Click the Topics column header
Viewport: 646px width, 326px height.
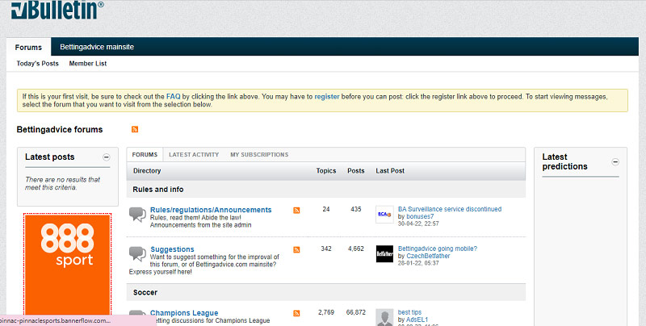[326, 171]
